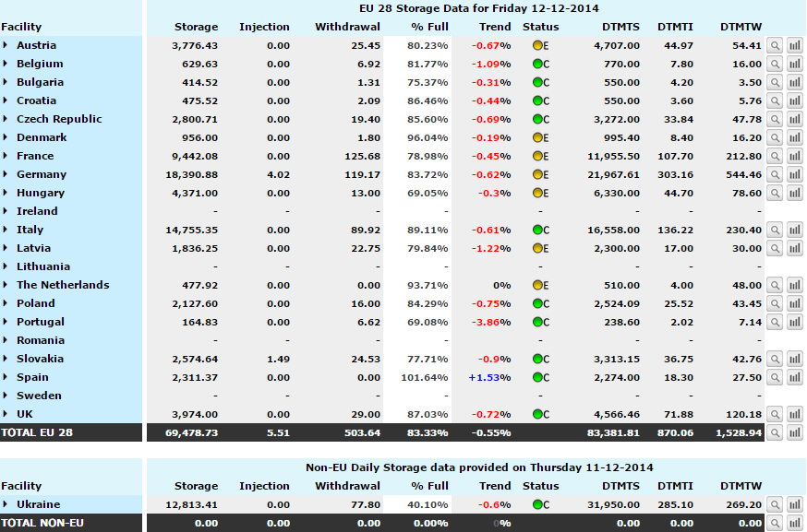Expand the Austria facility row
The image size is (807, 532).
point(6,45)
